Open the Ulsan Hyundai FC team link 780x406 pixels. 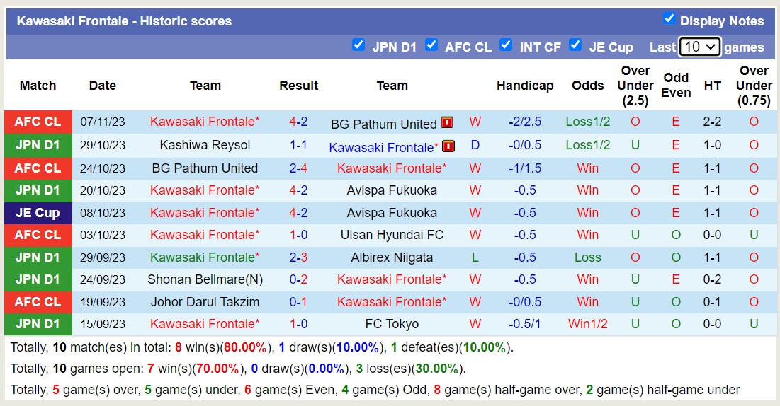(x=392, y=235)
